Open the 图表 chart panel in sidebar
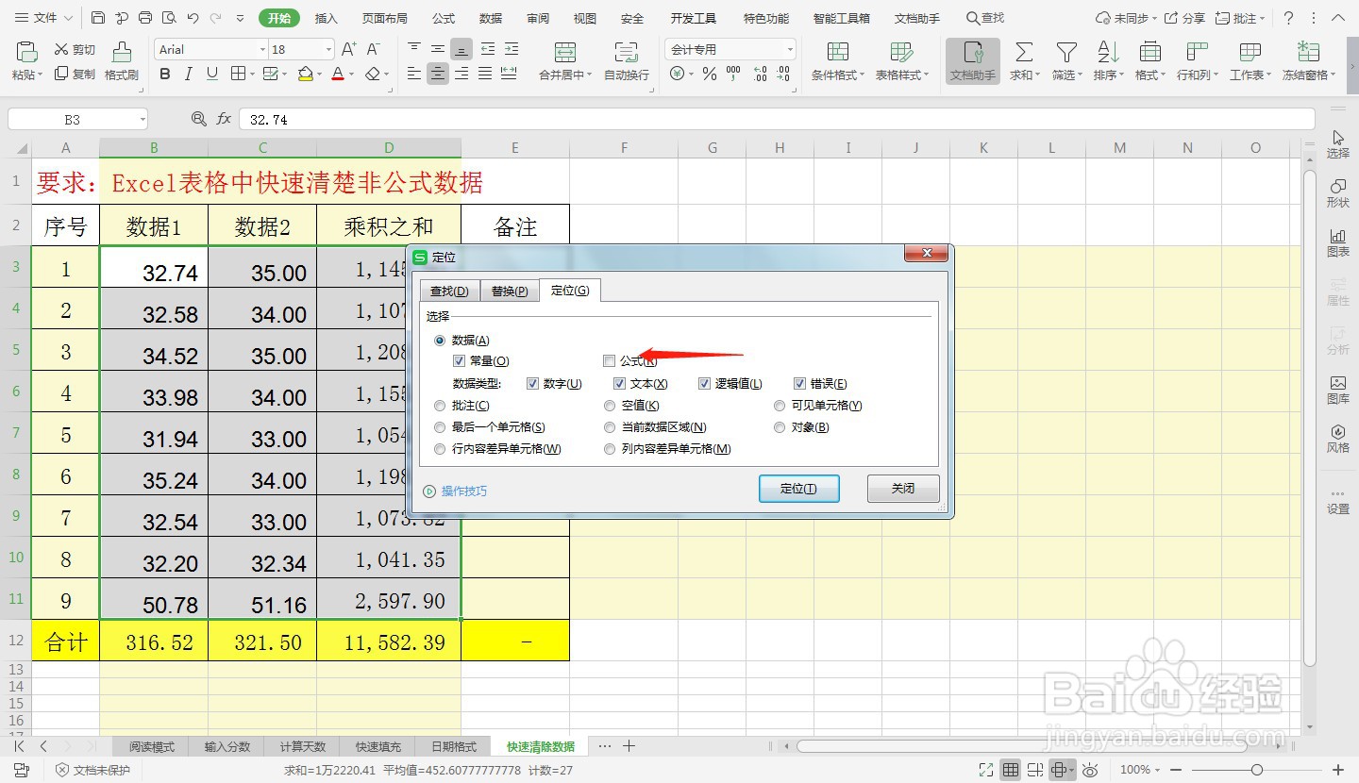1359x783 pixels. pos(1338,242)
